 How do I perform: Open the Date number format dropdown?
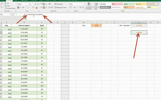click(83, 4)
